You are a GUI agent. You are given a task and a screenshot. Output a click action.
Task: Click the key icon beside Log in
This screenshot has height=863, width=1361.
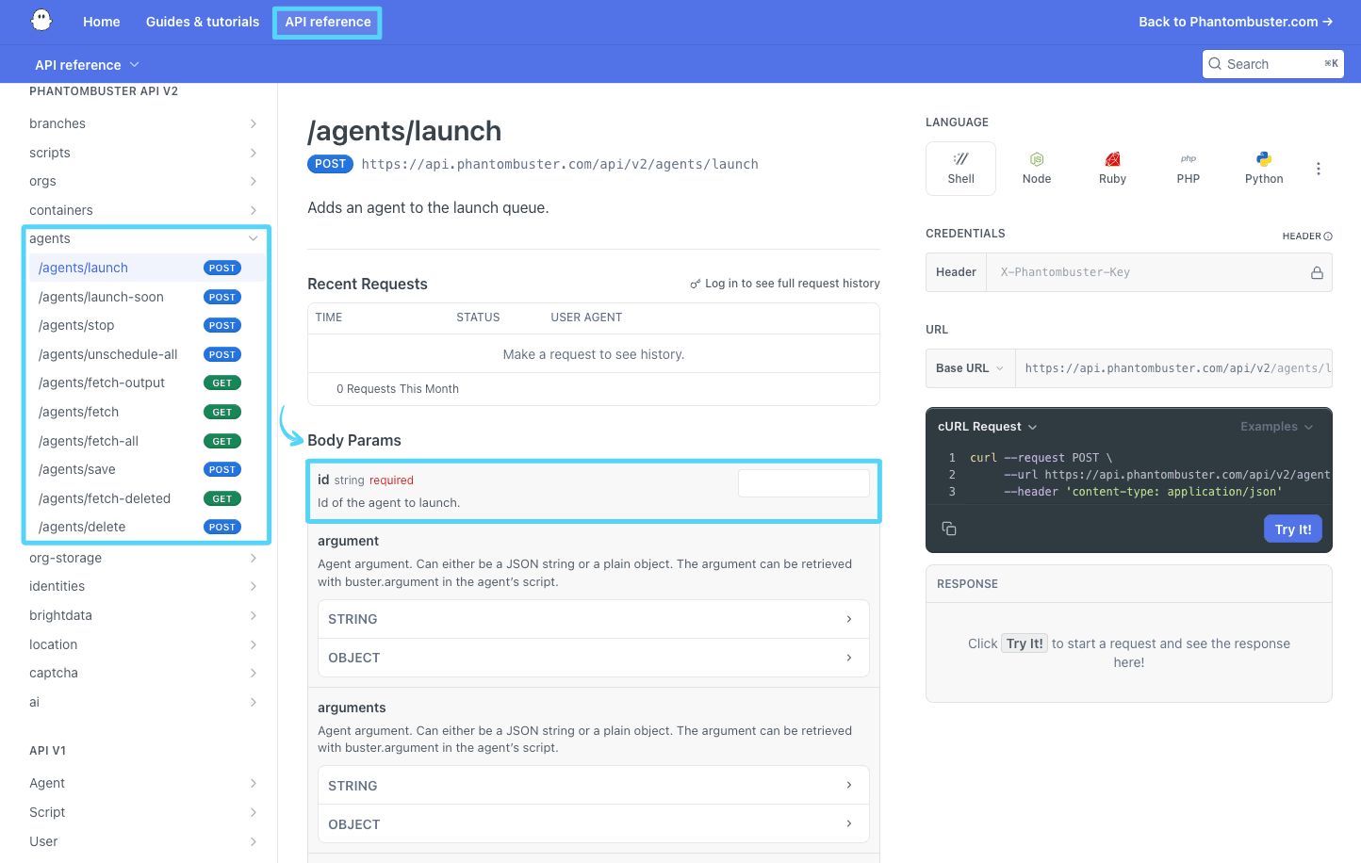(696, 284)
